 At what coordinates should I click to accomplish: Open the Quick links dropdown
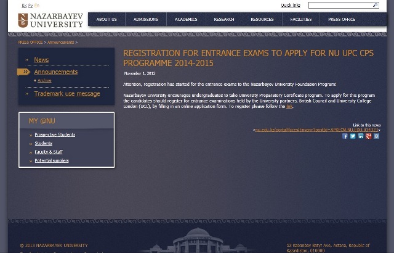pyautogui.click(x=291, y=6)
